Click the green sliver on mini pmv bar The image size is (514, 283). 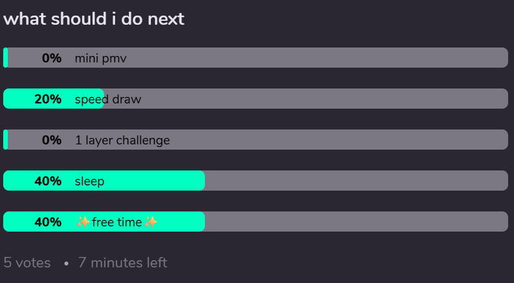pyautogui.click(x=6, y=58)
